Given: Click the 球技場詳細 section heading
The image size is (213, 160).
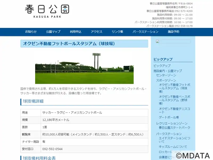Looking at the screenshot, I should pos(33,101).
